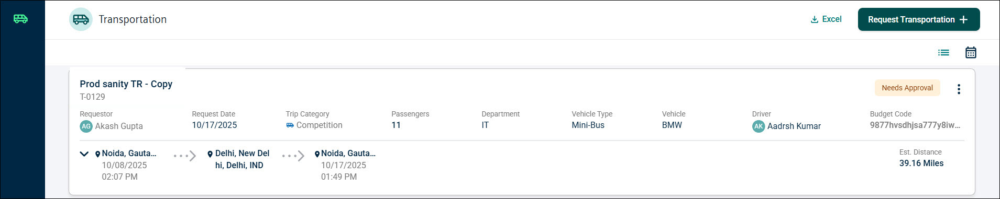Viewport: 1000px width, 199px height.
Task: Collapse the trip route chevron
Action: [84, 154]
